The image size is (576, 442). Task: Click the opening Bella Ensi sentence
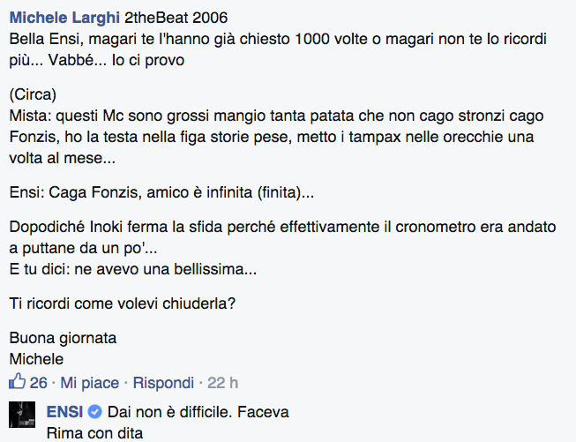278,49
